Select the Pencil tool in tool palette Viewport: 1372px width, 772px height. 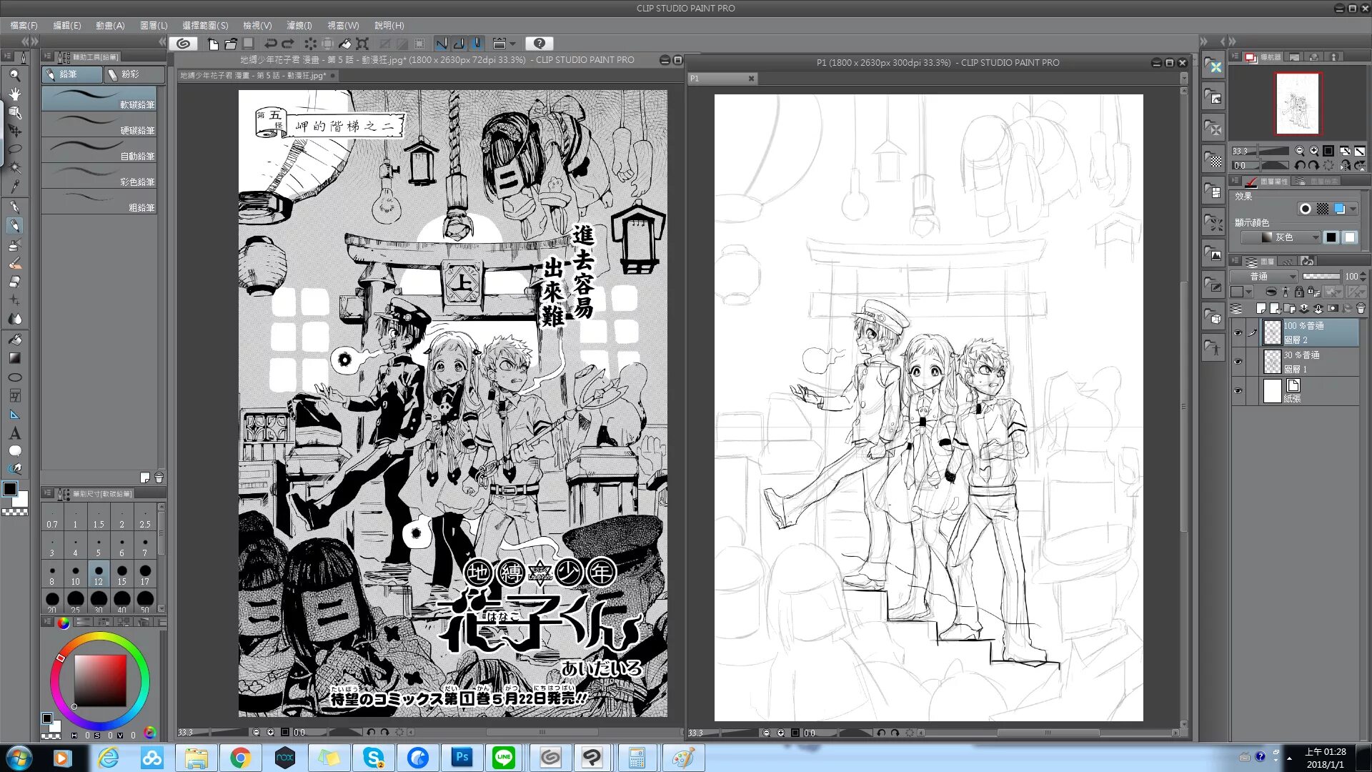[x=14, y=226]
